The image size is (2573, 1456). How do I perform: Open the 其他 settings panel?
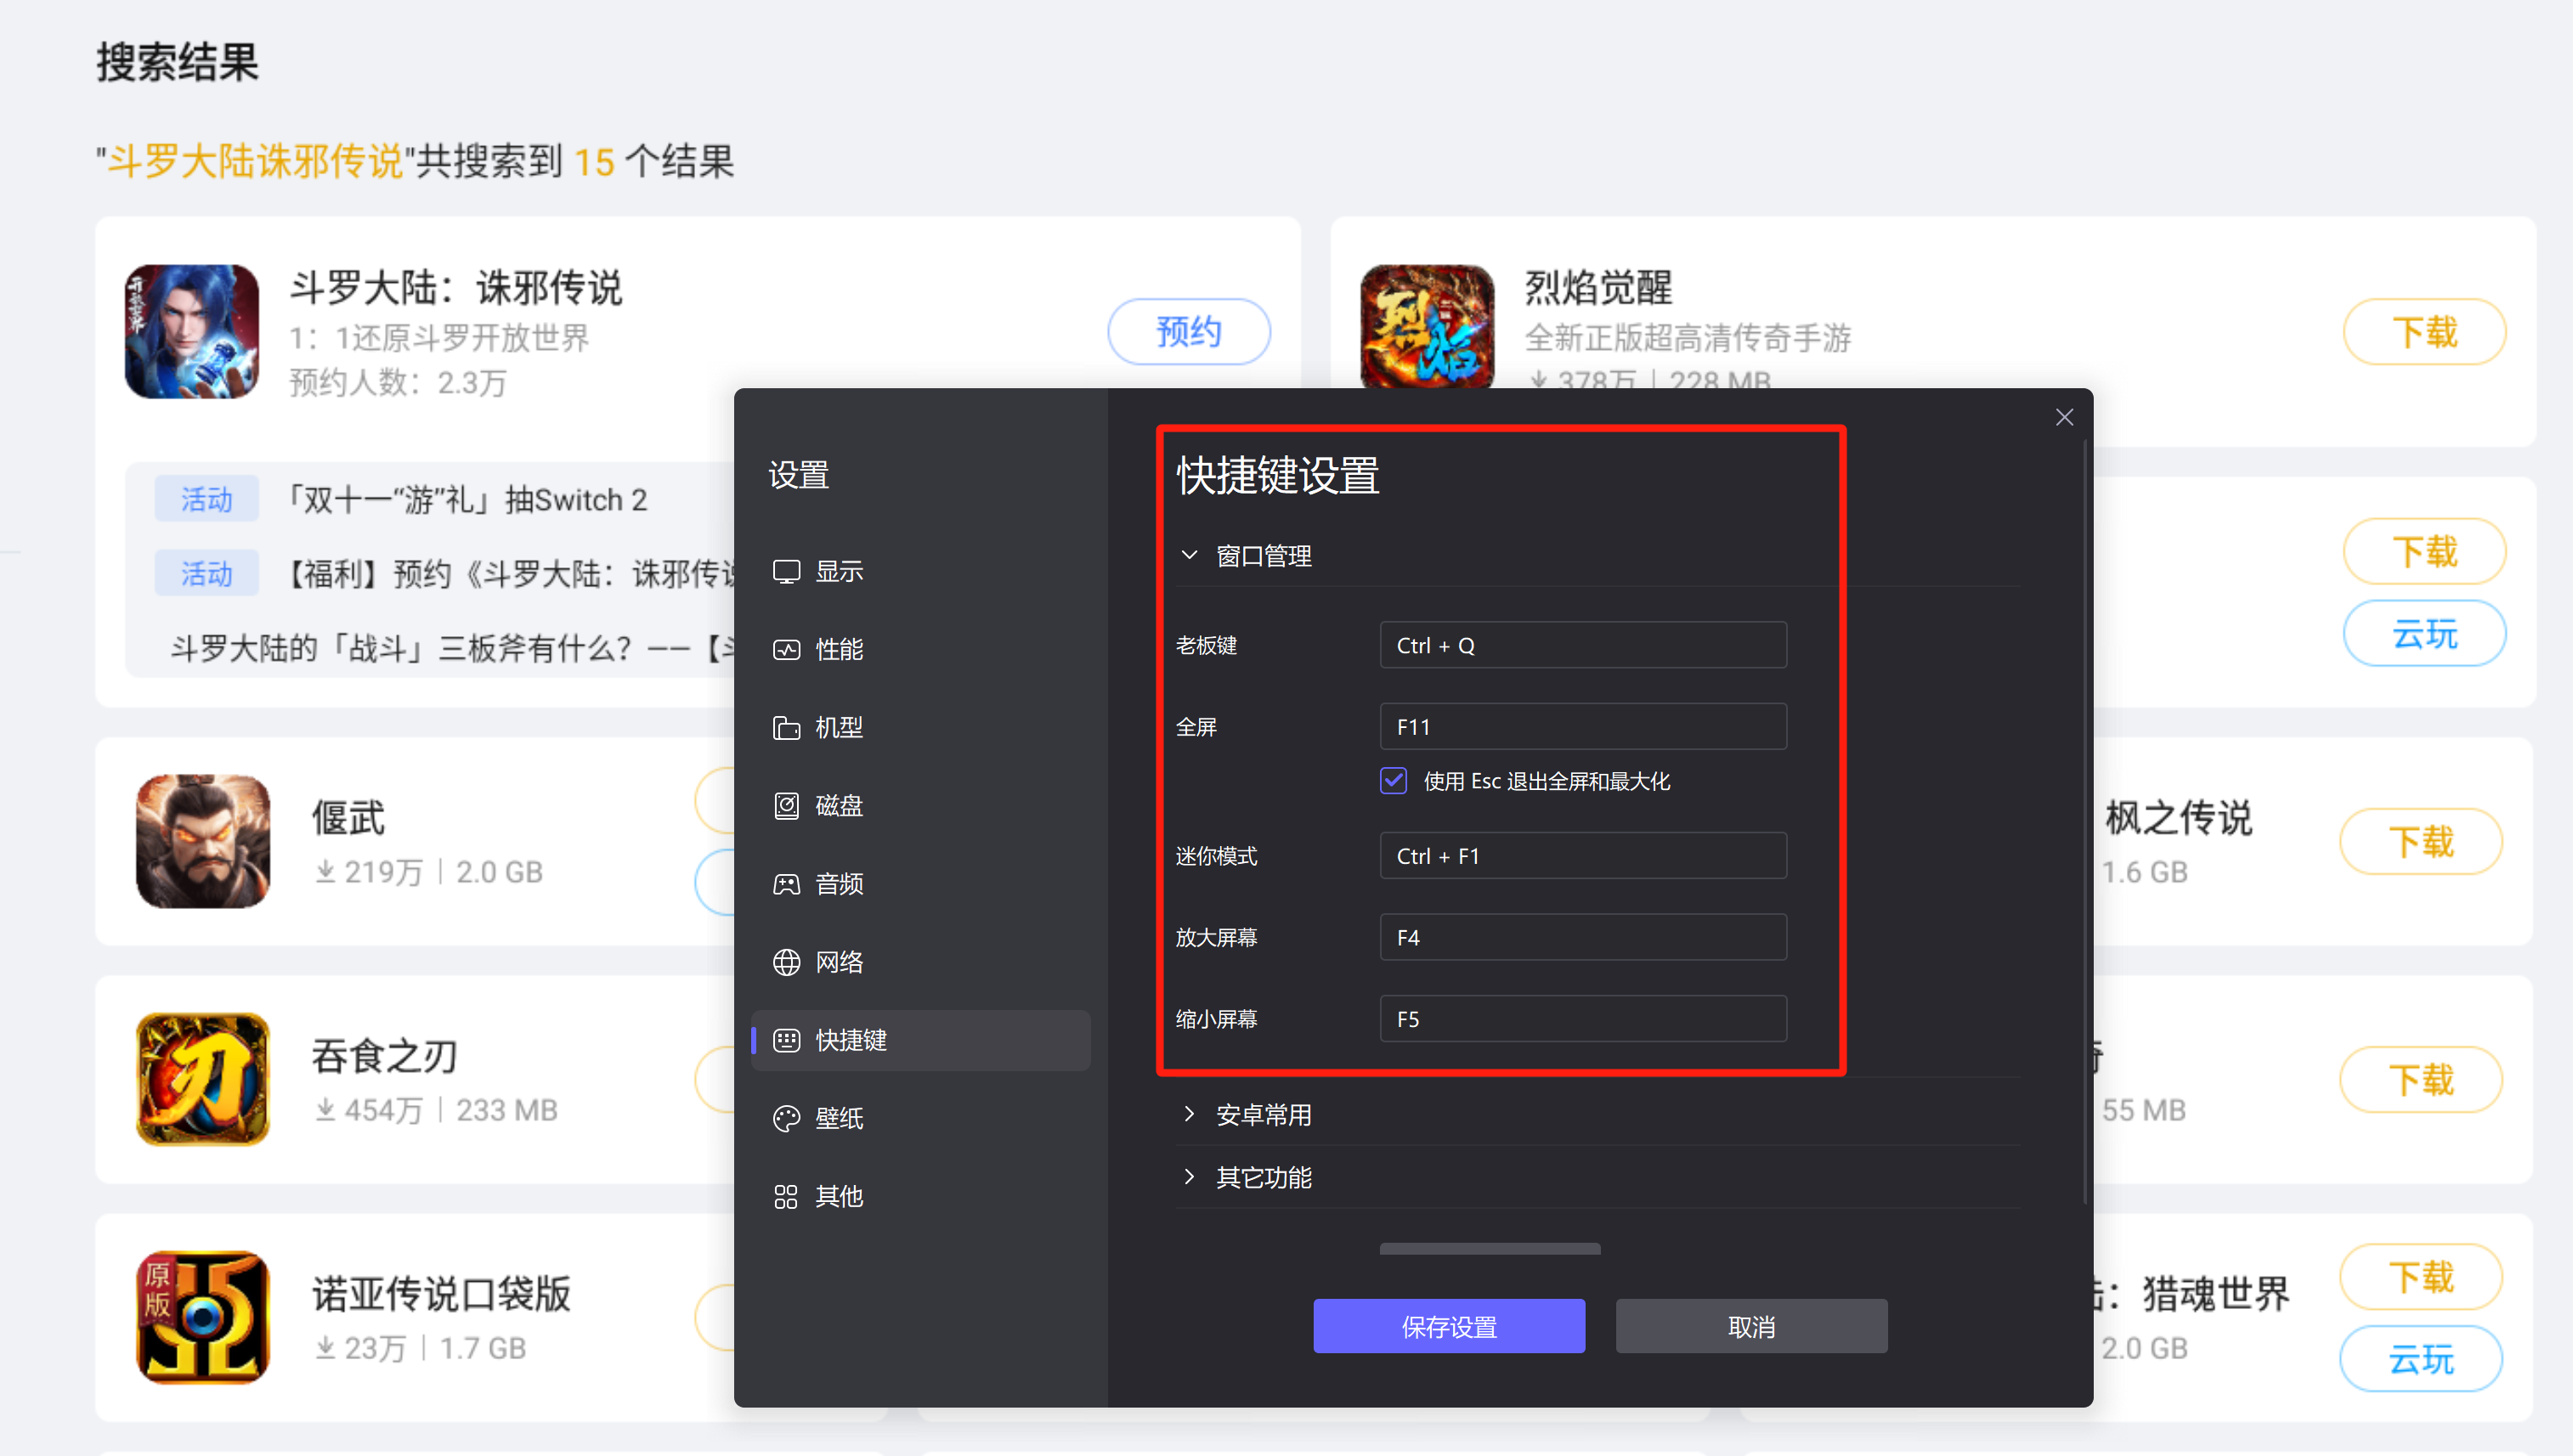pyautogui.click(x=838, y=1196)
